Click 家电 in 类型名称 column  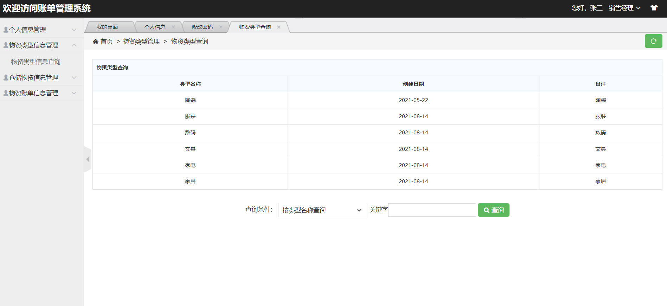point(190,165)
